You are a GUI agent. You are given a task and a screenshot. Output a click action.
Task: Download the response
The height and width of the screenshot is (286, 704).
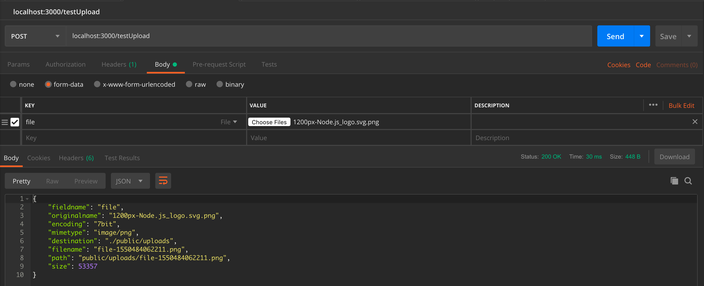pos(674,157)
